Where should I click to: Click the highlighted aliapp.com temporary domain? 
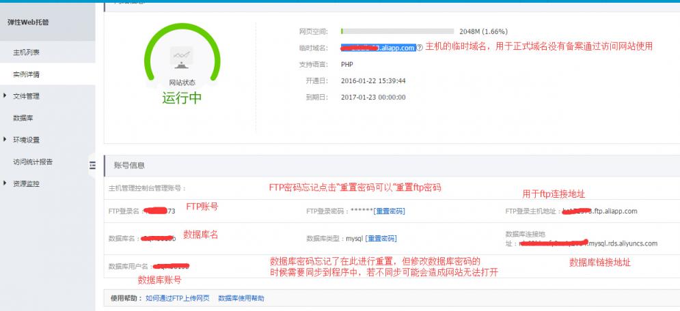click(x=378, y=48)
